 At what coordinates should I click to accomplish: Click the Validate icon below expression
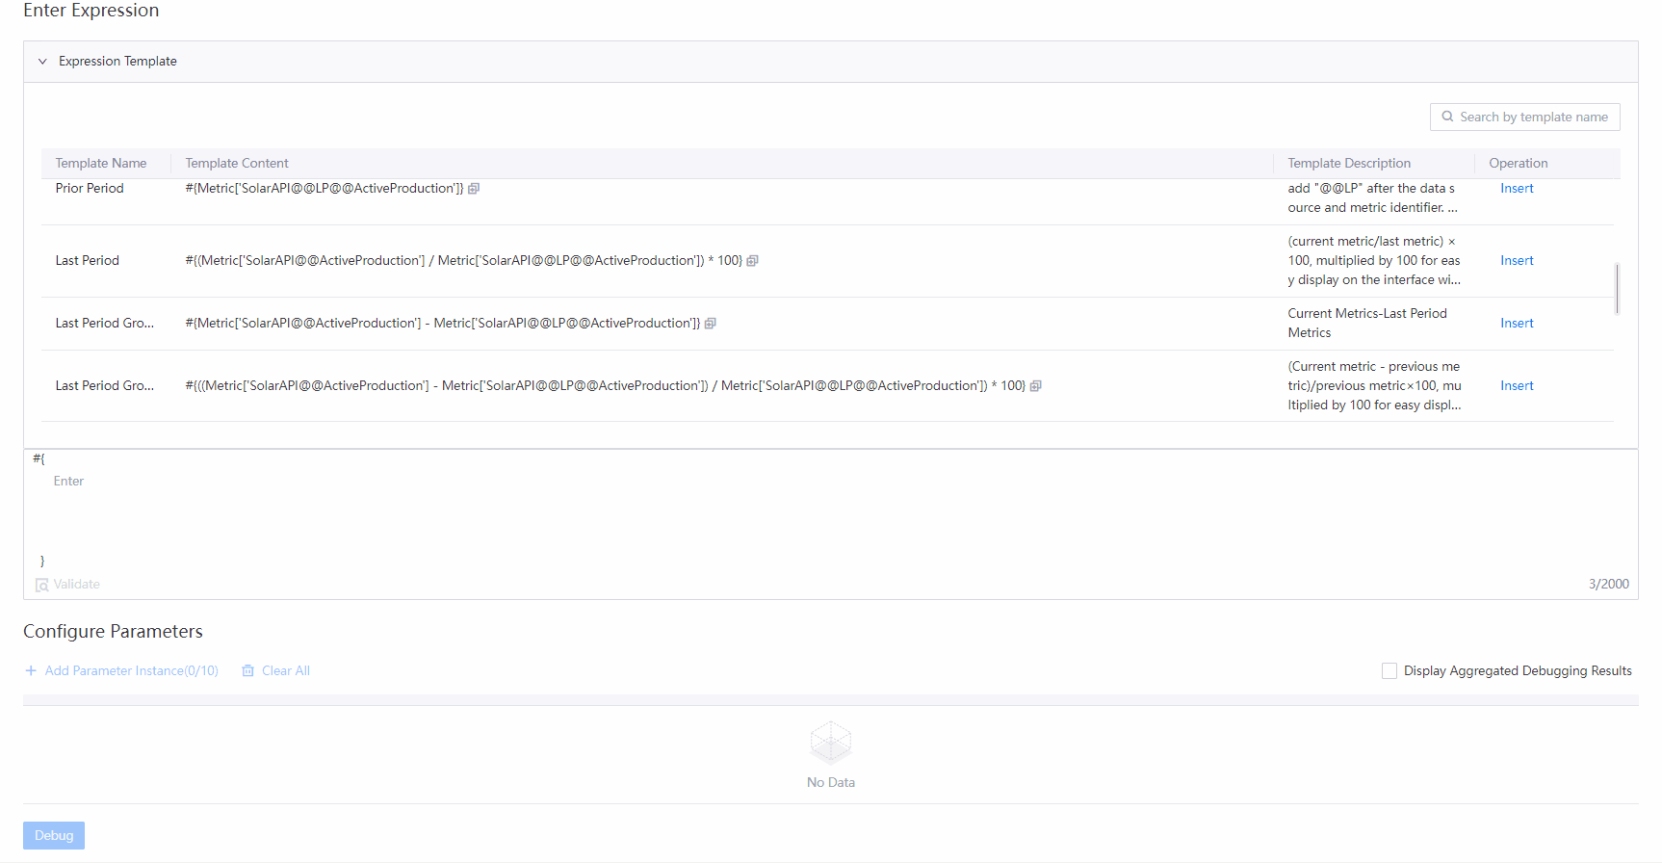[42, 585]
